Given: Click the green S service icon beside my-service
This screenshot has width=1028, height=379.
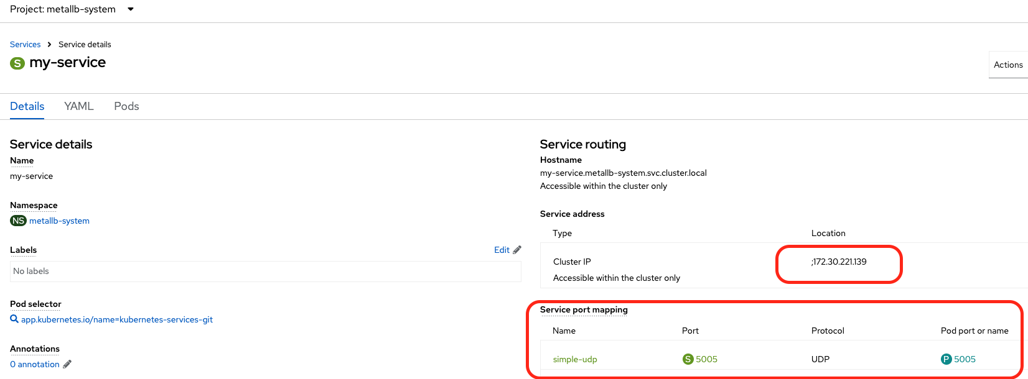Looking at the screenshot, I should (x=17, y=63).
